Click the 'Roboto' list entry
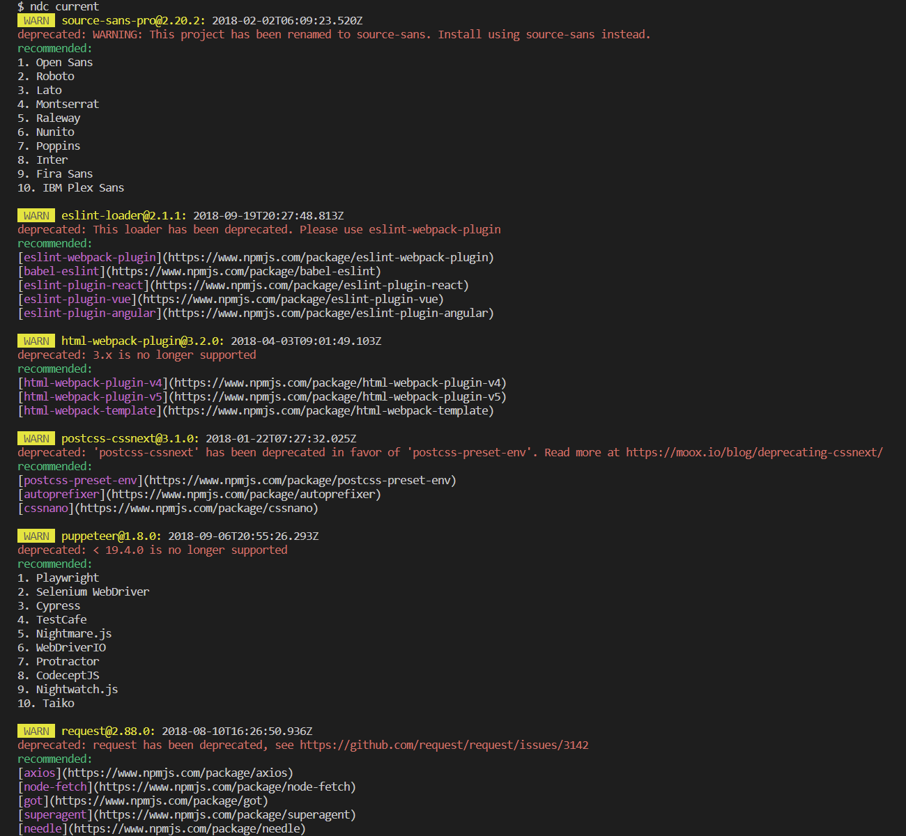 pos(55,77)
